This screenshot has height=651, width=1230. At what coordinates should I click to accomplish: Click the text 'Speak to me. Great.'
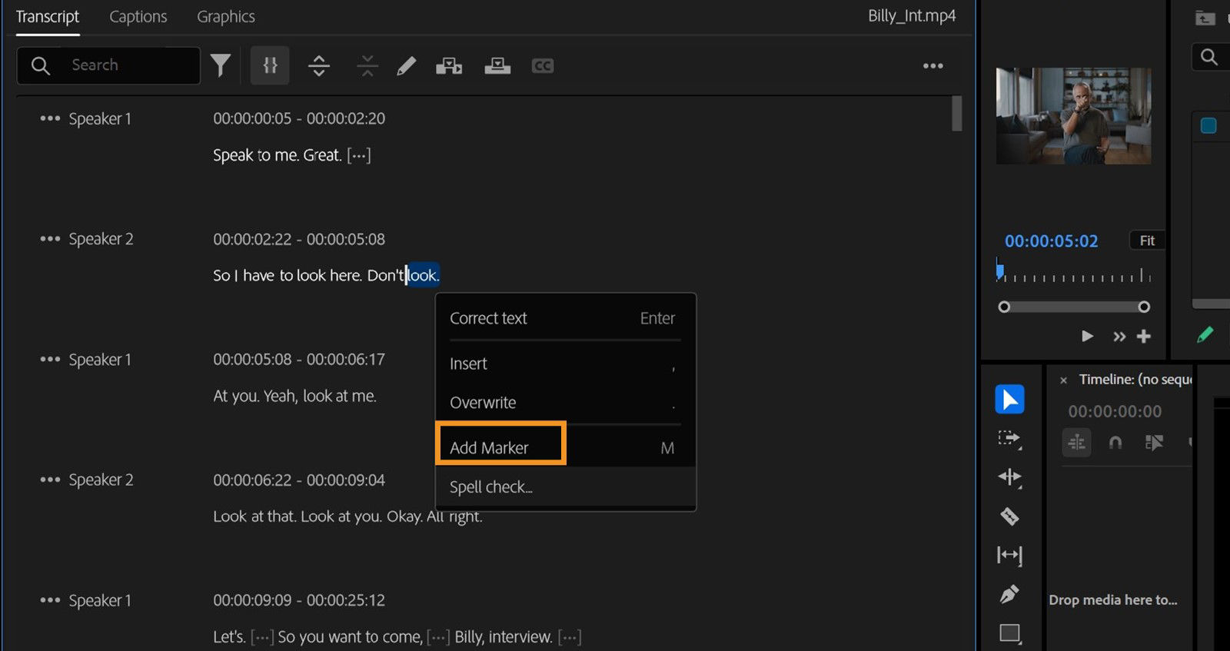[278, 155]
